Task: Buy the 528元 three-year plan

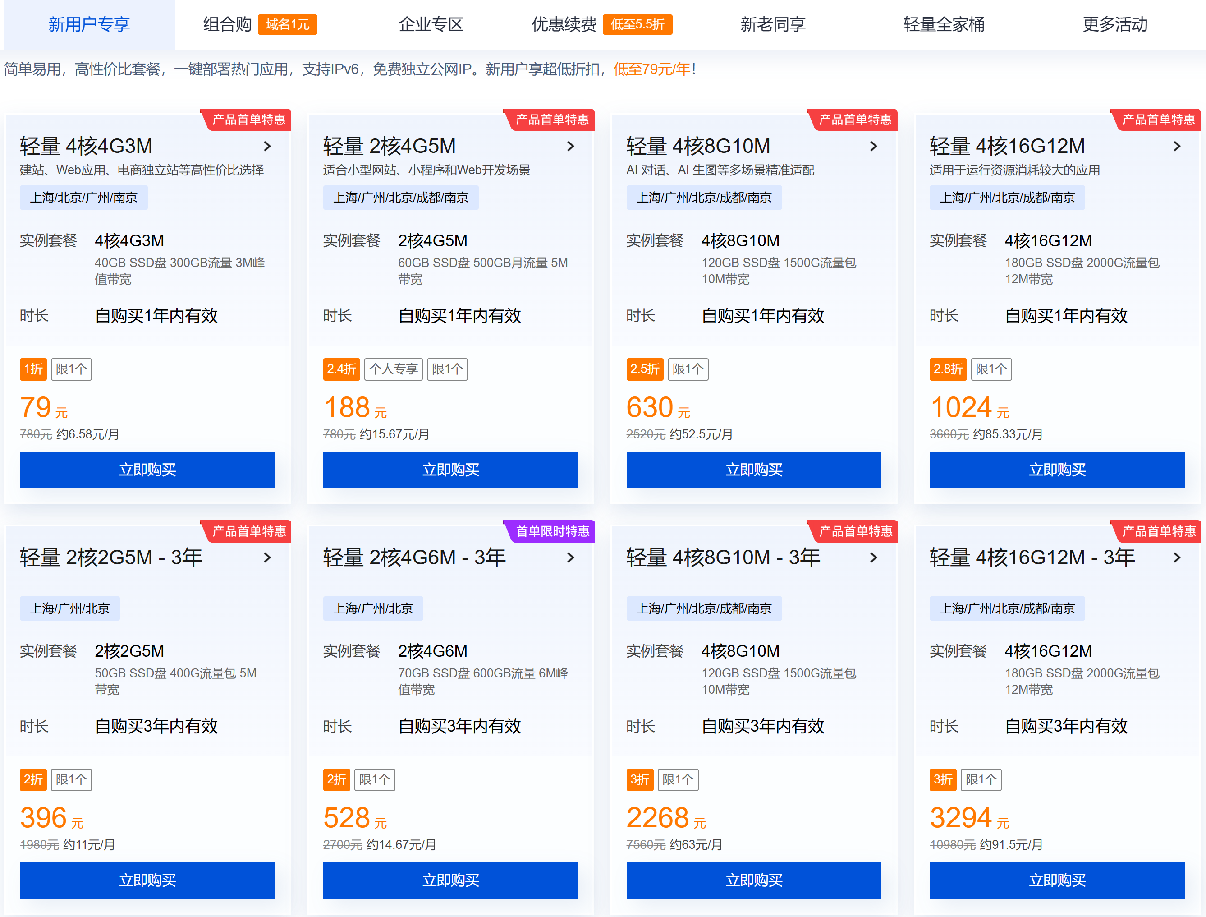Action: coord(450,880)
